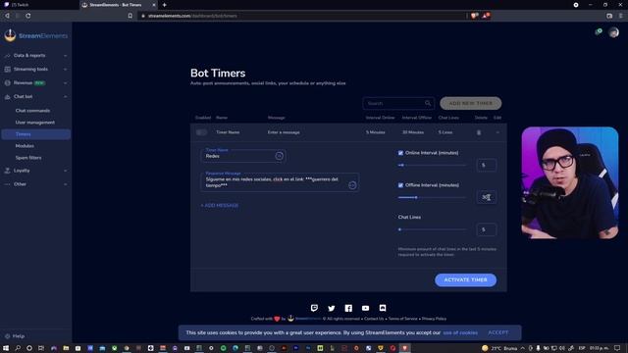This screenshot has width=628, height=353.
Task: Open Modules page
Action: [x=25, y=146]
